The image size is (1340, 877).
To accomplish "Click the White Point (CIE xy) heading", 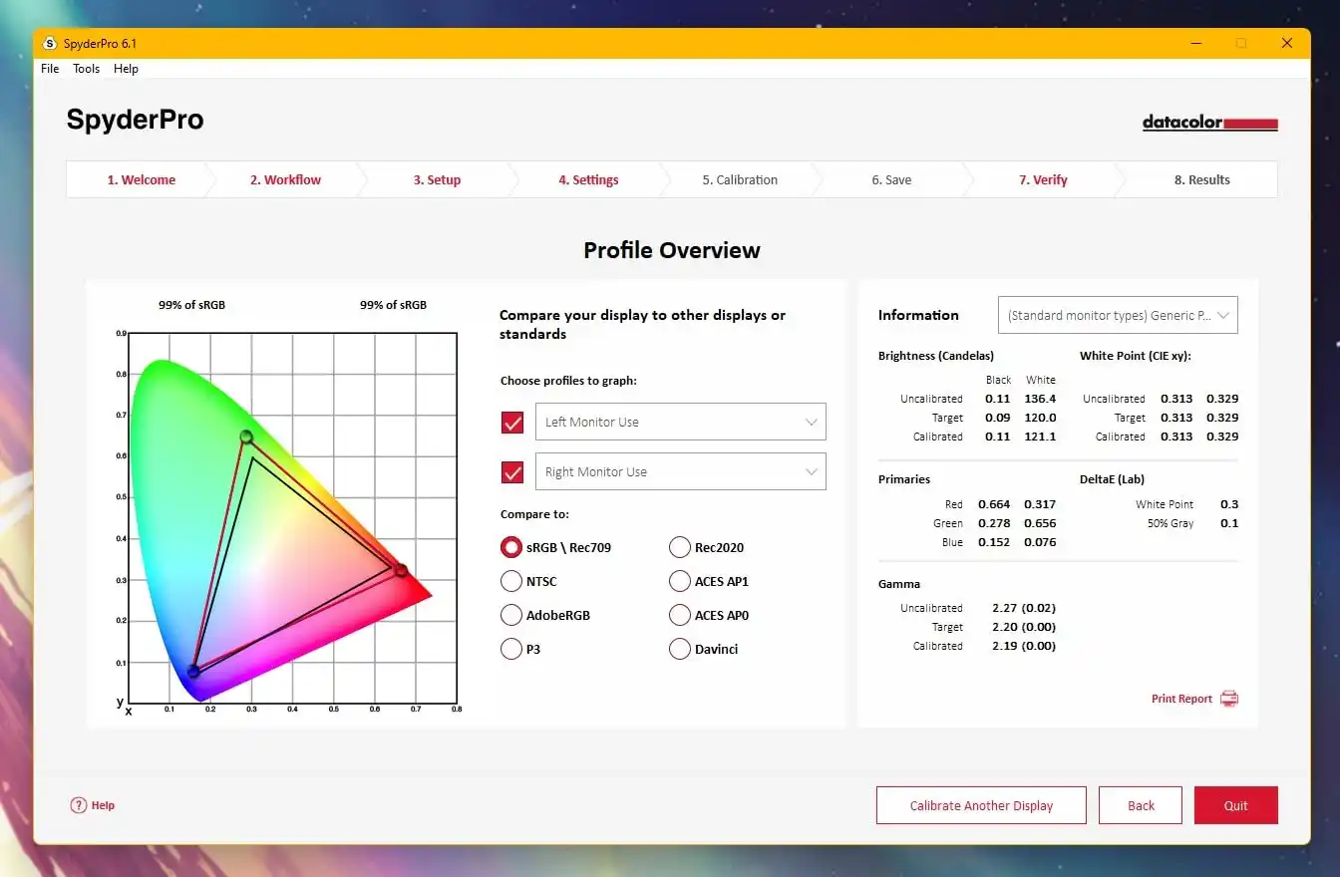I will coord(1136,356).
